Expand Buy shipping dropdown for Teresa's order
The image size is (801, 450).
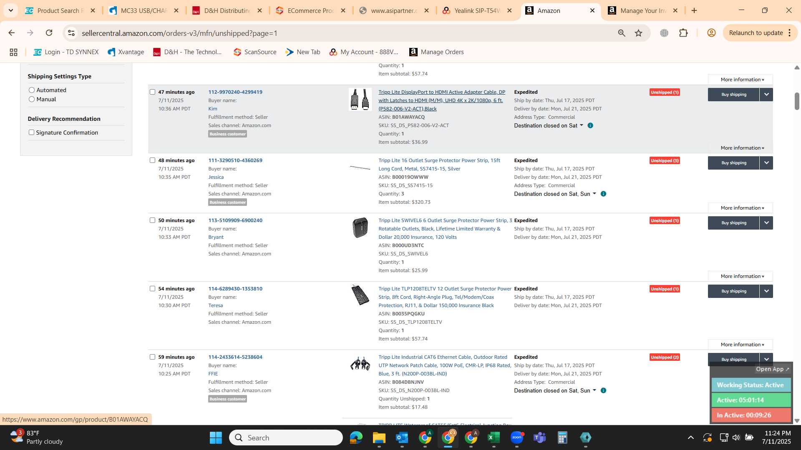click(766, 291)
